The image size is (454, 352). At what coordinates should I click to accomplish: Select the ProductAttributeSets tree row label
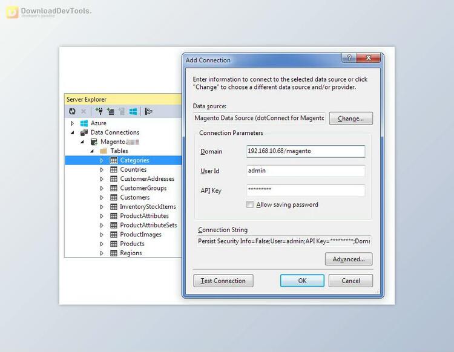coord(148,225)
